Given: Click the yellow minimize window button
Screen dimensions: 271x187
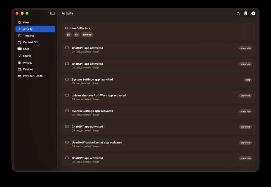Looking at the screenshot, I should tap(22, 13).
